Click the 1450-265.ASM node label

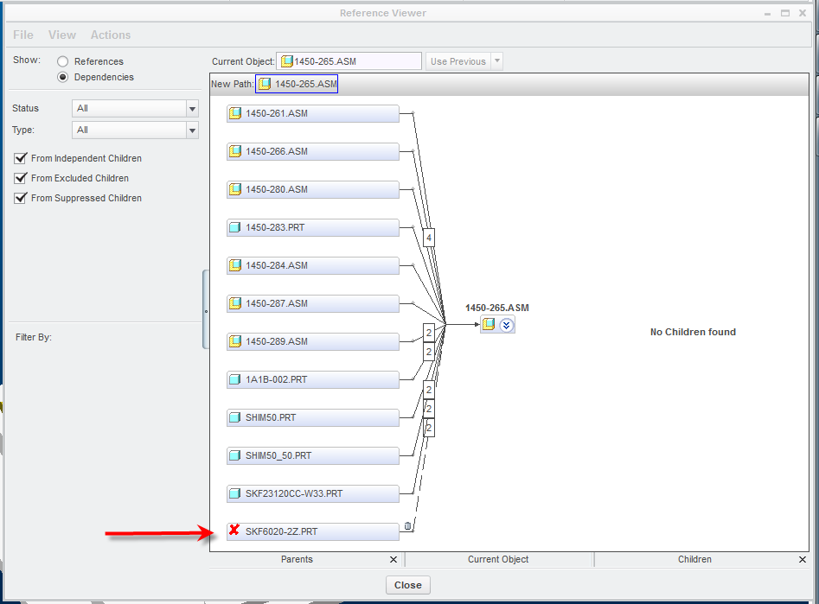[x=496, y=308]
